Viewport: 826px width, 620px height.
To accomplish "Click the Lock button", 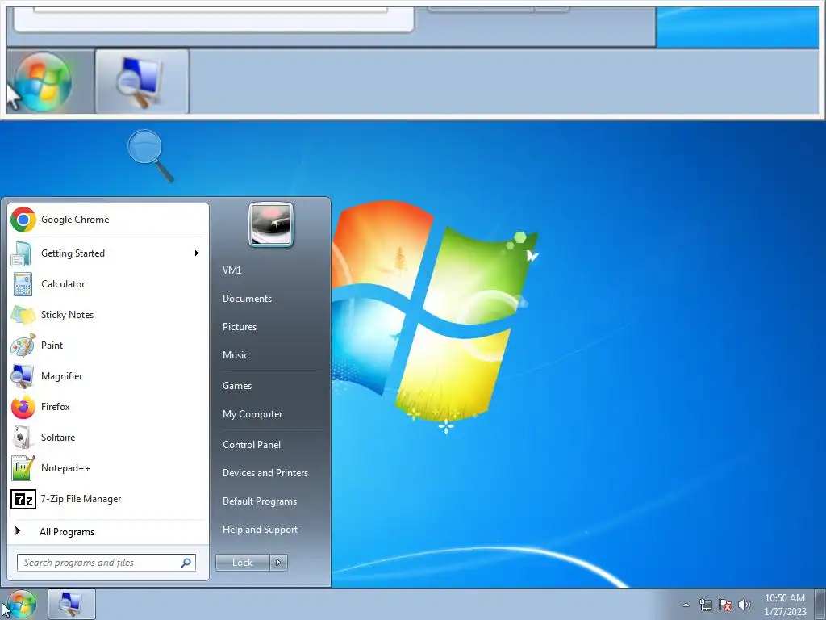I will tap(242, 563).
